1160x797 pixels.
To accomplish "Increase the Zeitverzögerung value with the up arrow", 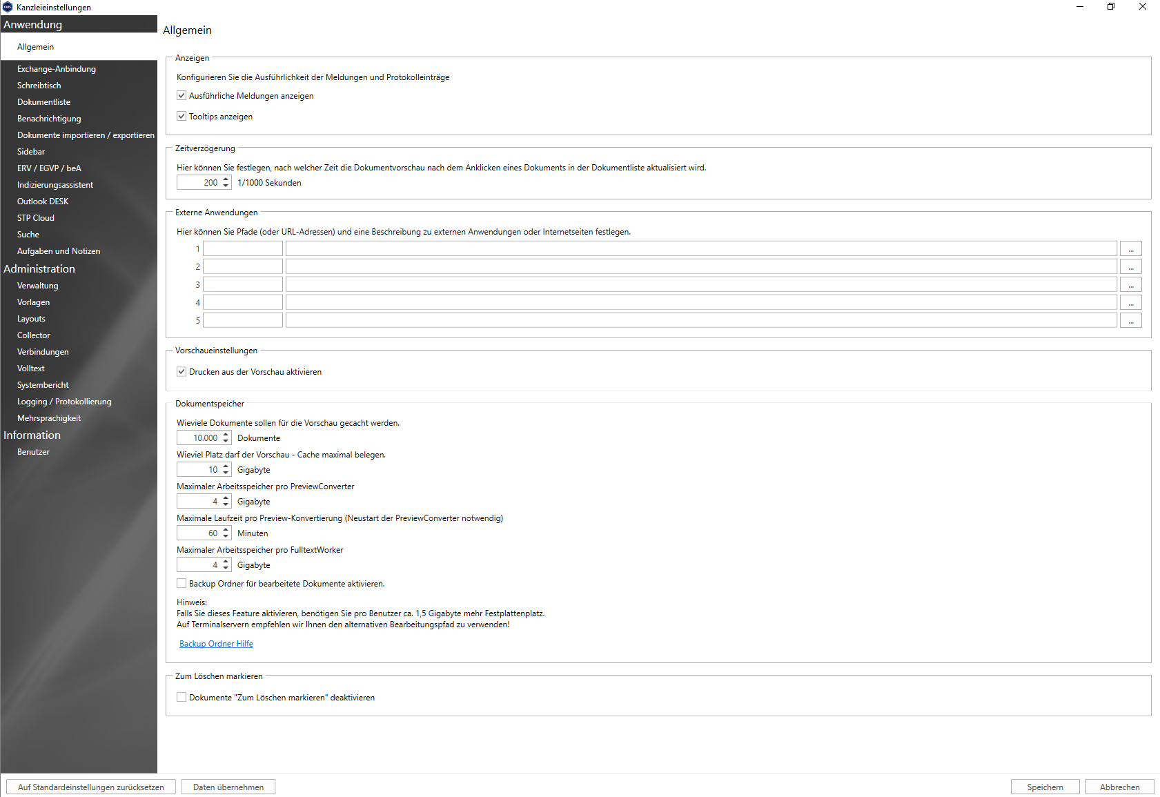I will click(x=226, y=179).
